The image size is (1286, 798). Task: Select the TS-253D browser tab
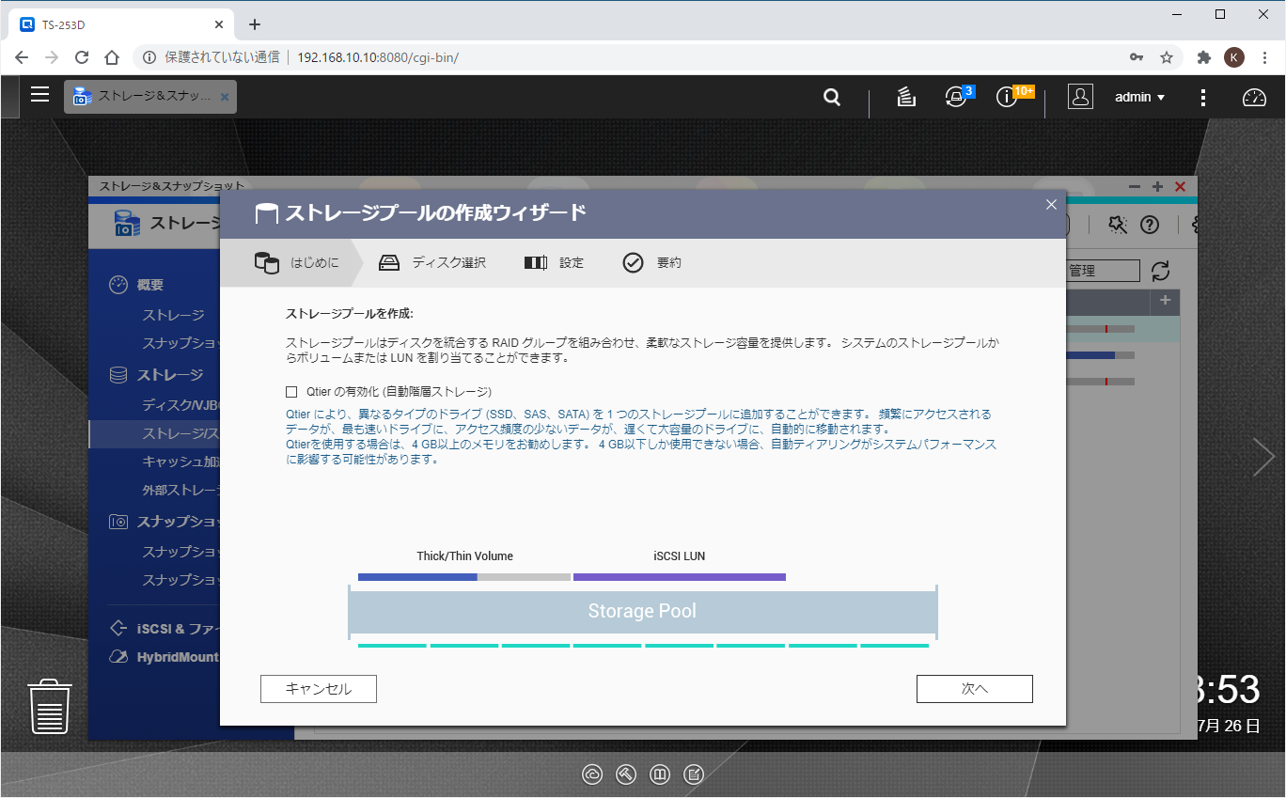click(113, 24)
